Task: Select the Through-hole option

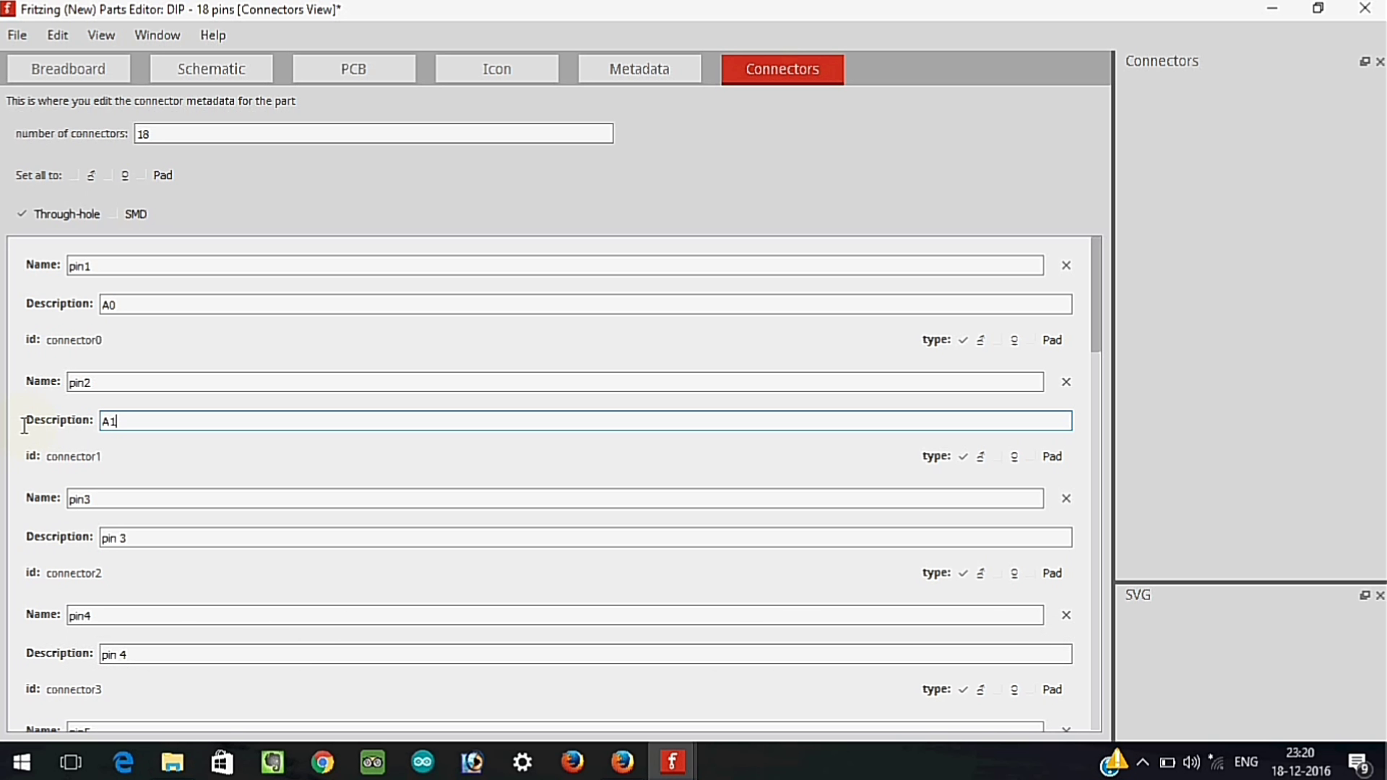Action: (59, 214)
